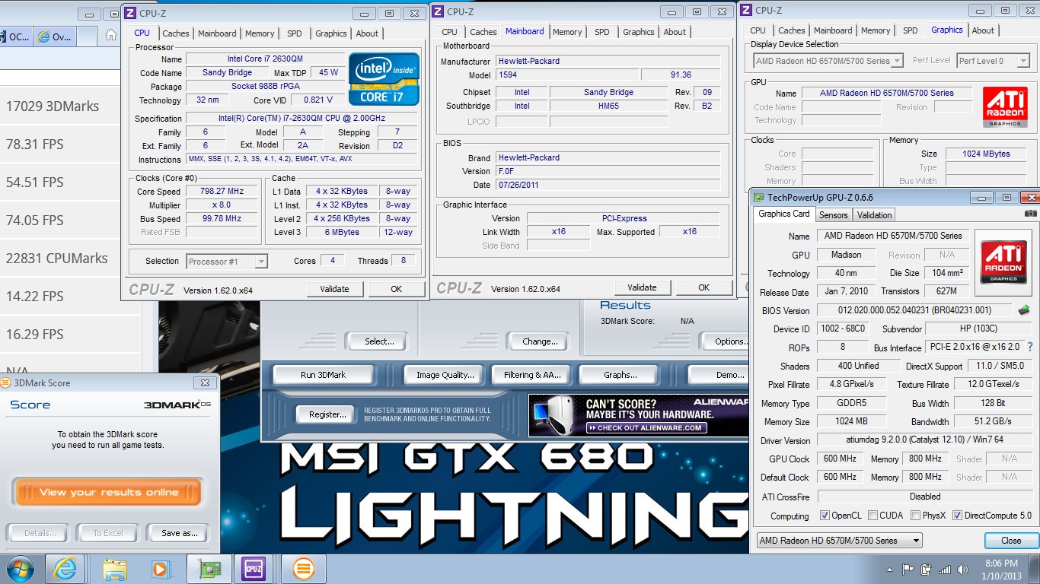Select the 22831 CPUMarks result text

[x=56, y=259]
